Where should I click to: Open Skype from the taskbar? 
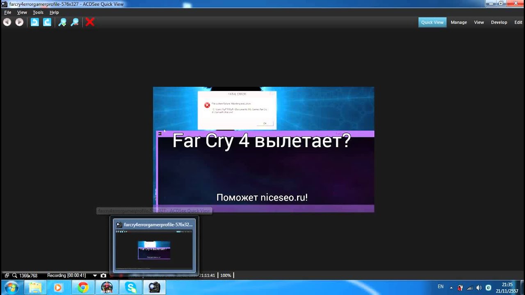pos(131,288)
